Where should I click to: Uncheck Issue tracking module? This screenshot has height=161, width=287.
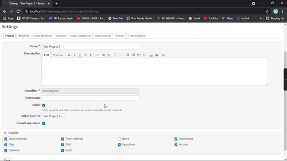coord(6,139)
